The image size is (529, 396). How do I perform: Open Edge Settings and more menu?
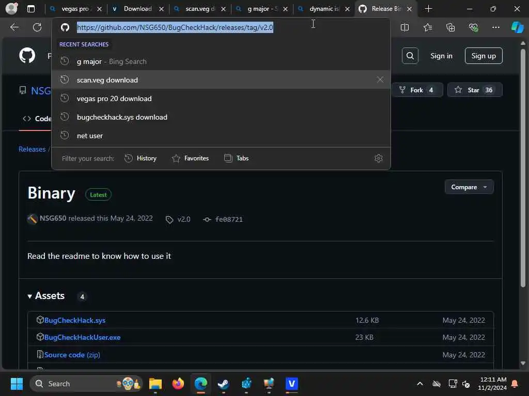coord(495,27)
